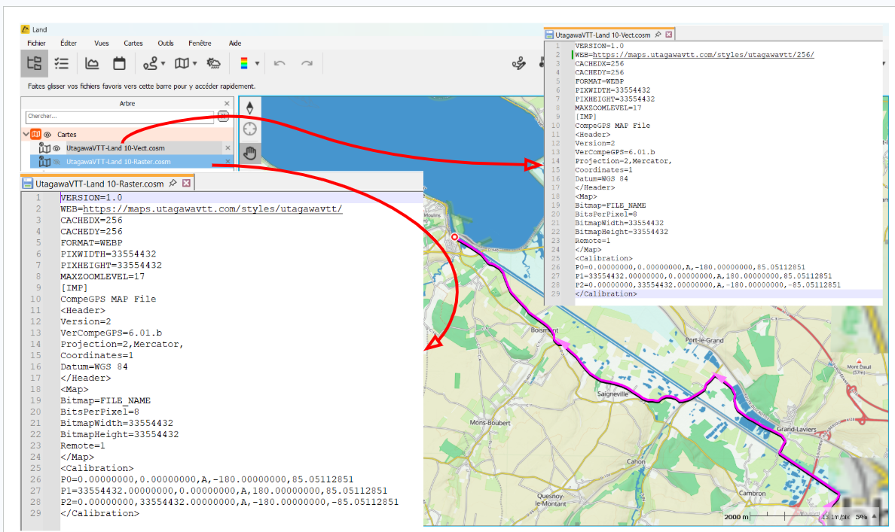Open the Vues menu

pyautogui.click(x=102, y=44)
